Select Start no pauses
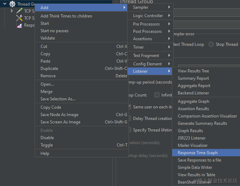The width and height of the screenshot is (240, 186). click(81, 31)
